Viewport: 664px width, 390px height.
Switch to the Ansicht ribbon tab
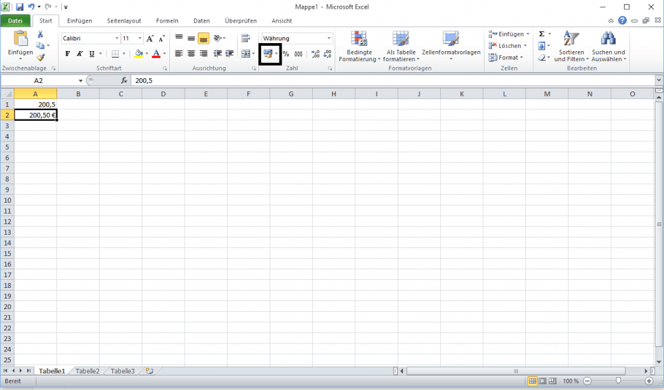[282, 21]
